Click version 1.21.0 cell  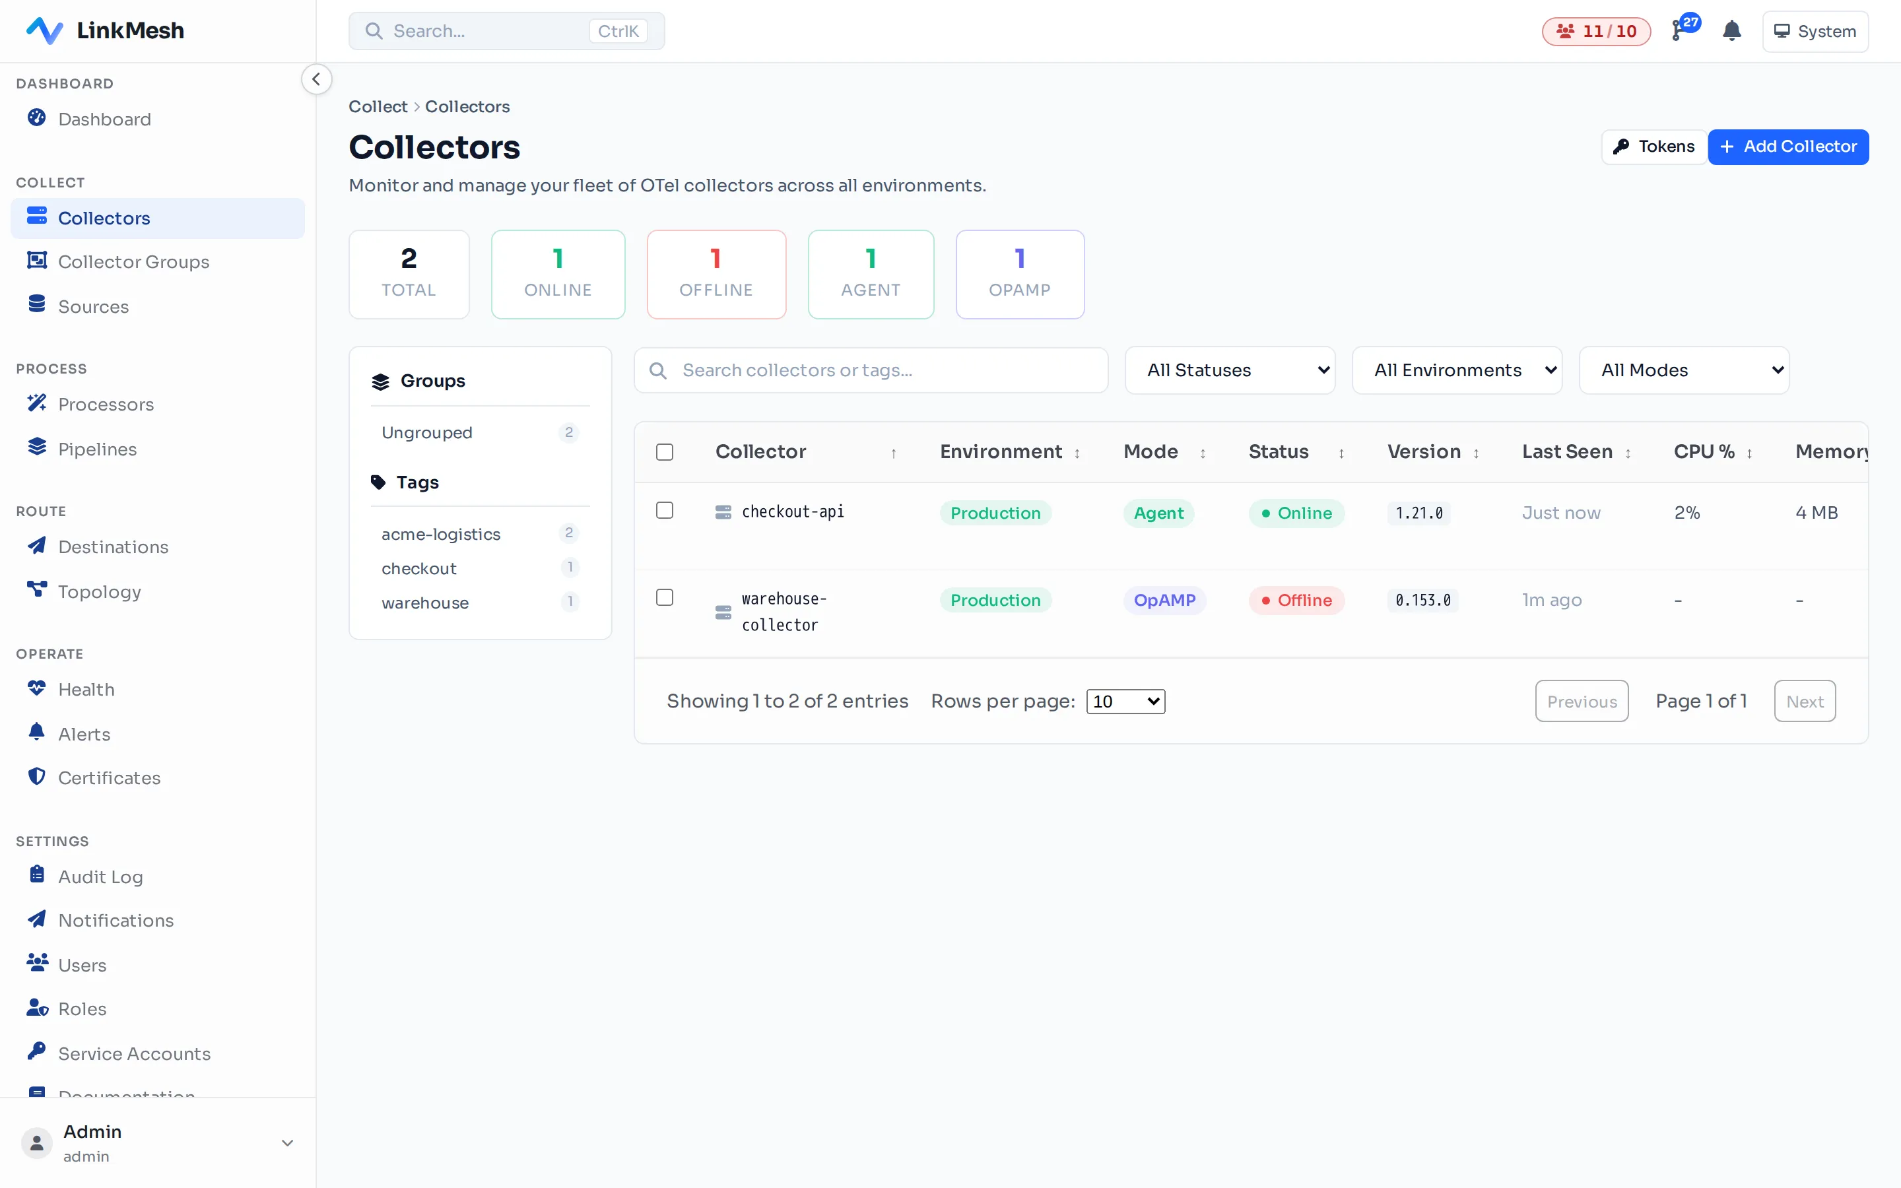[x=1418, y=513]
